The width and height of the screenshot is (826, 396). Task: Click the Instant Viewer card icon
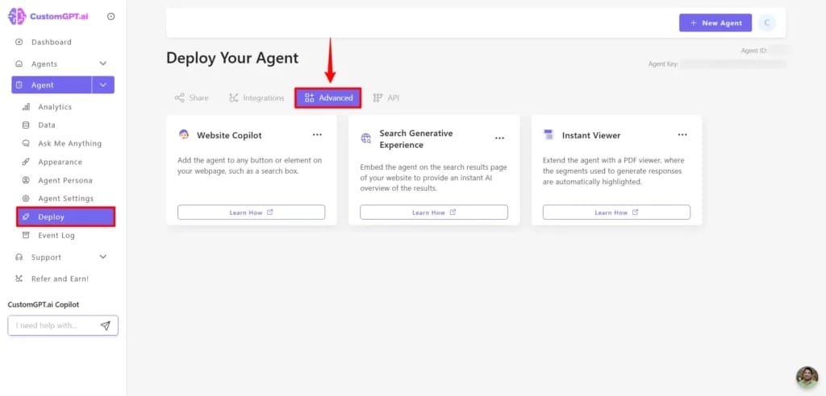point(549,134)
